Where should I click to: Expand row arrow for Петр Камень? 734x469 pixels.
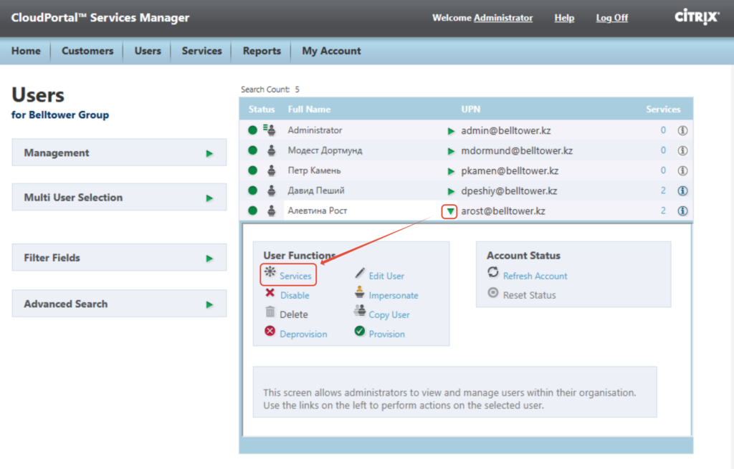(x=451, y=171)
